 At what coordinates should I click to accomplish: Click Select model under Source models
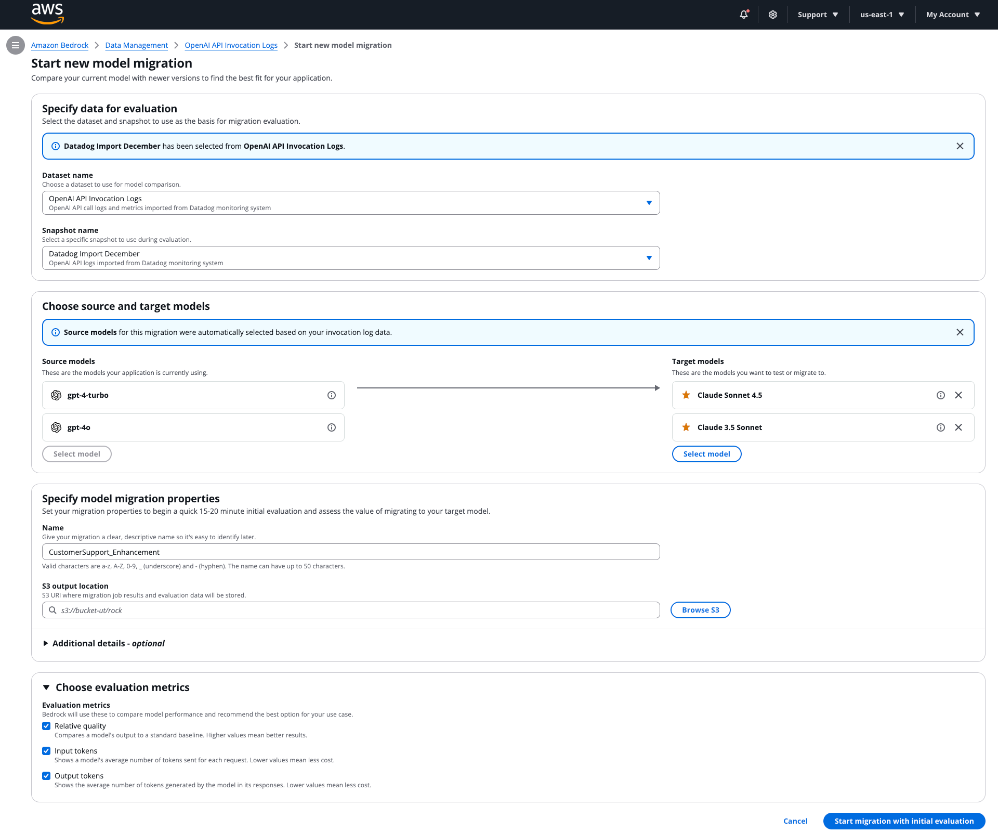point(77,454)
